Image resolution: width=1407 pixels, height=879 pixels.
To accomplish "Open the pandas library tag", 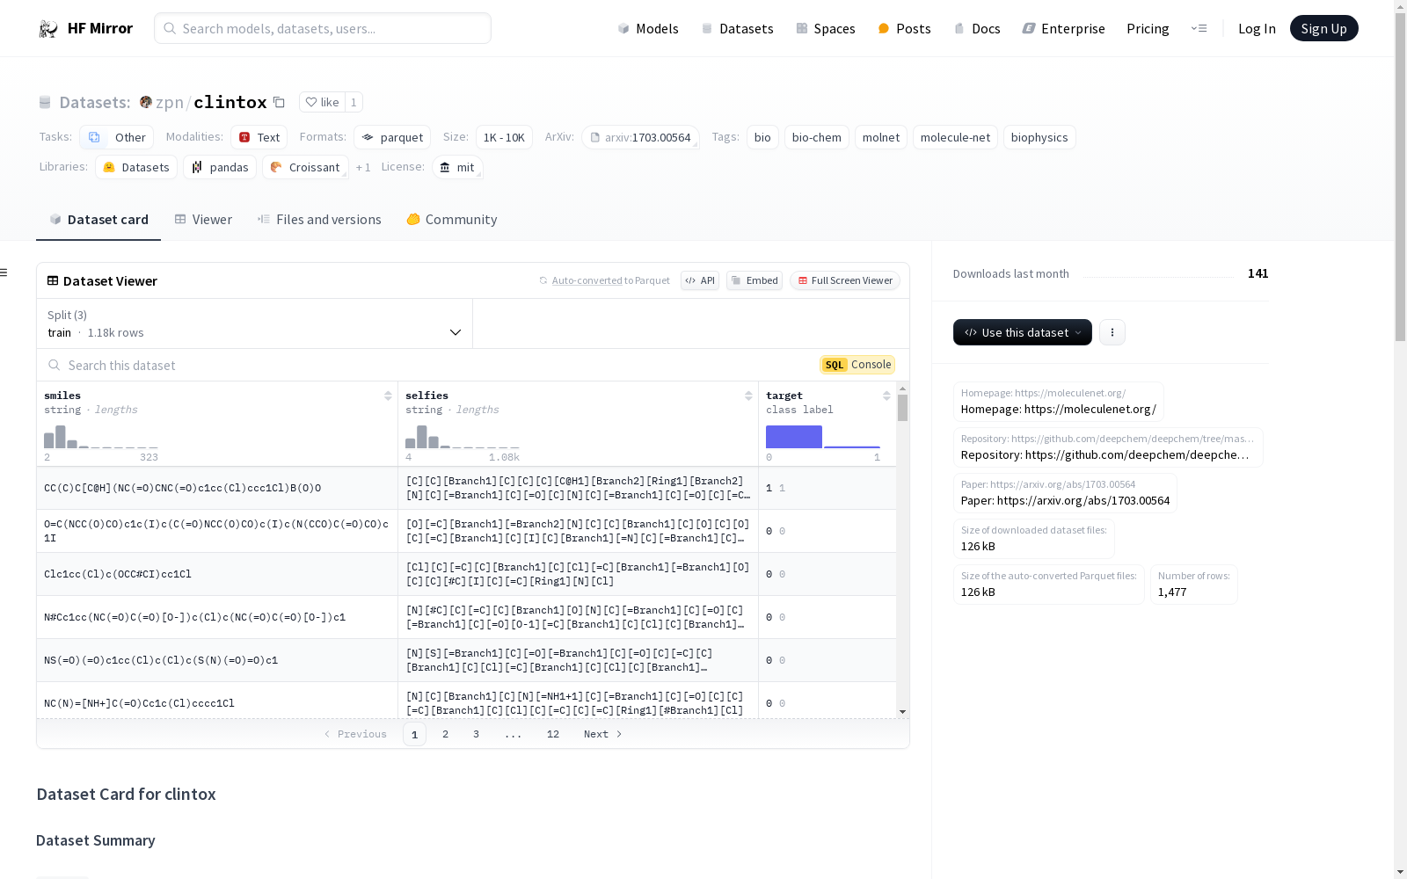I will point(220,167).
